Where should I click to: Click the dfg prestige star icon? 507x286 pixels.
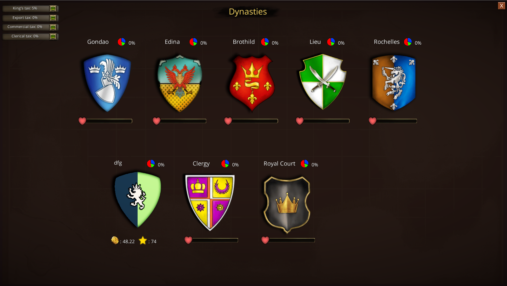[143, 240]
